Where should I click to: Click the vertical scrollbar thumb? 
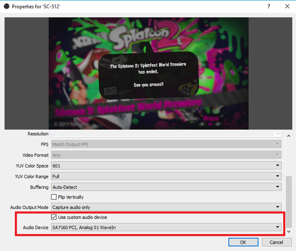point(289,202)
